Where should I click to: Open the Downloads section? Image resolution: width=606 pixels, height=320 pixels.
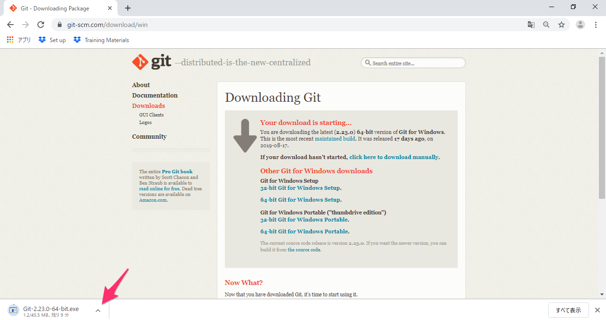149,106
